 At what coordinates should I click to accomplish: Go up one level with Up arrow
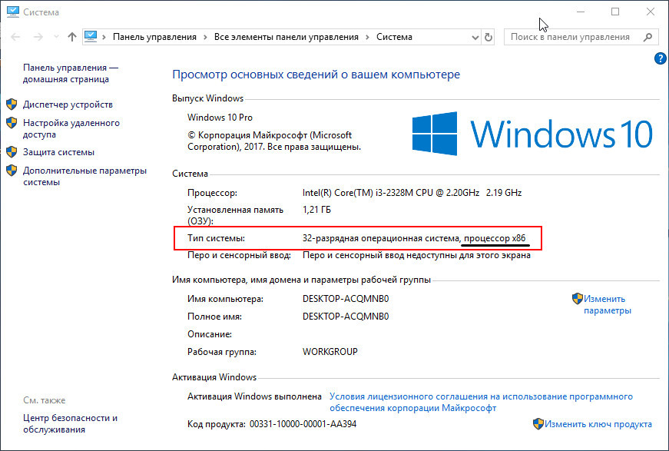(71, 37)
